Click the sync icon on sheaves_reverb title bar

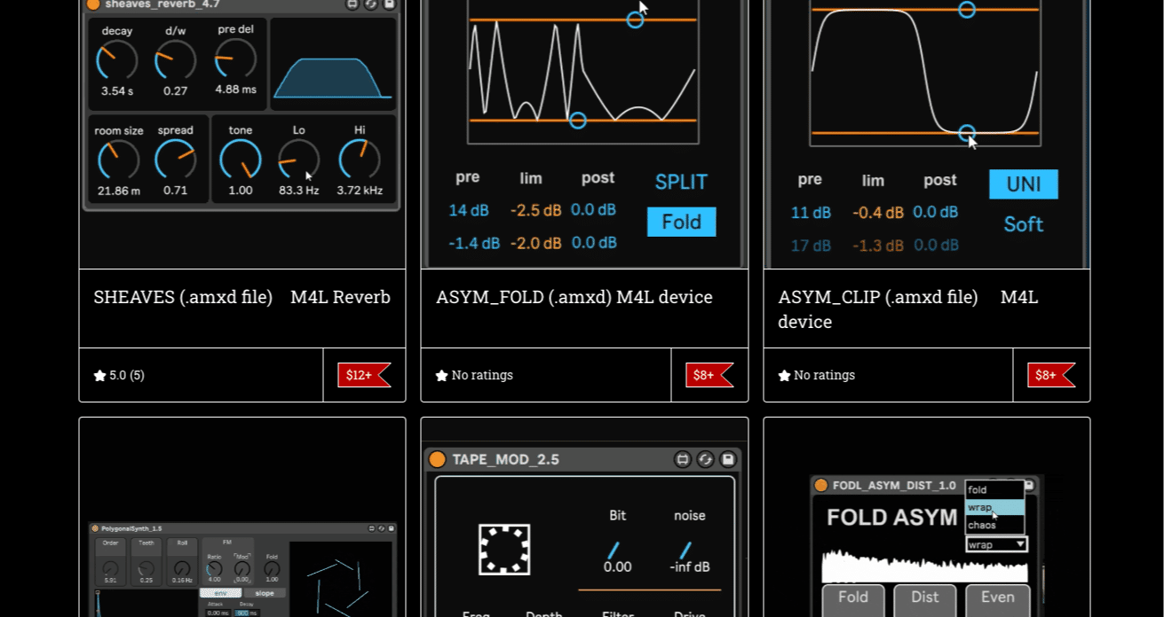point(370,5)
